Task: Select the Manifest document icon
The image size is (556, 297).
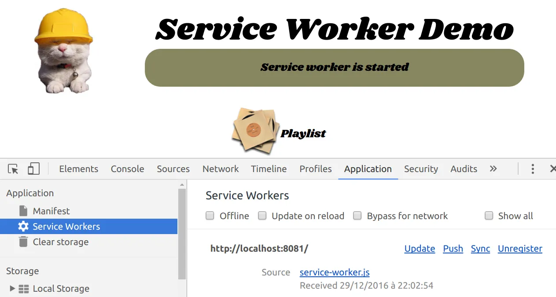Action: tap(23, 211)
